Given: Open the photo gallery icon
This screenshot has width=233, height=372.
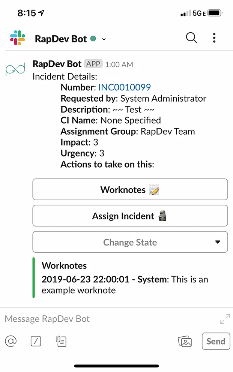Looking at the screenshot, I should [185, 341].
